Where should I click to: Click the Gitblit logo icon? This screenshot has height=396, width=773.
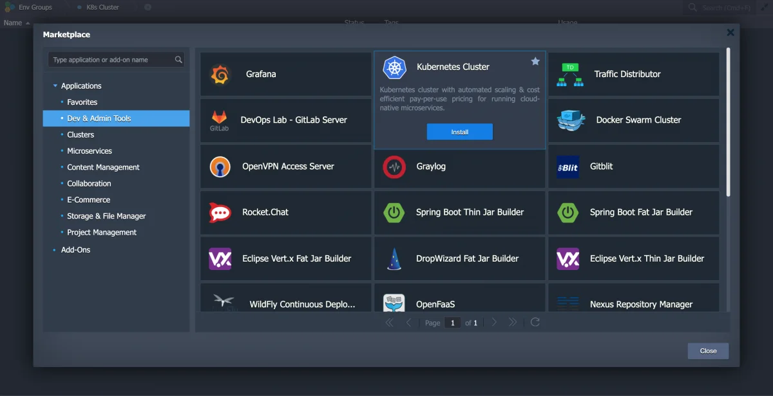click(x=568, y=167)
